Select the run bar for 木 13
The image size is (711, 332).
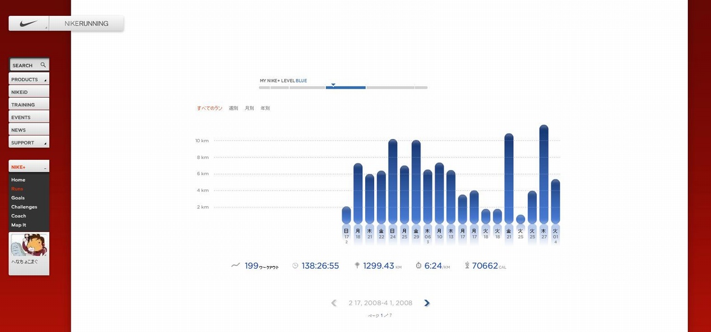click(451, 197)
